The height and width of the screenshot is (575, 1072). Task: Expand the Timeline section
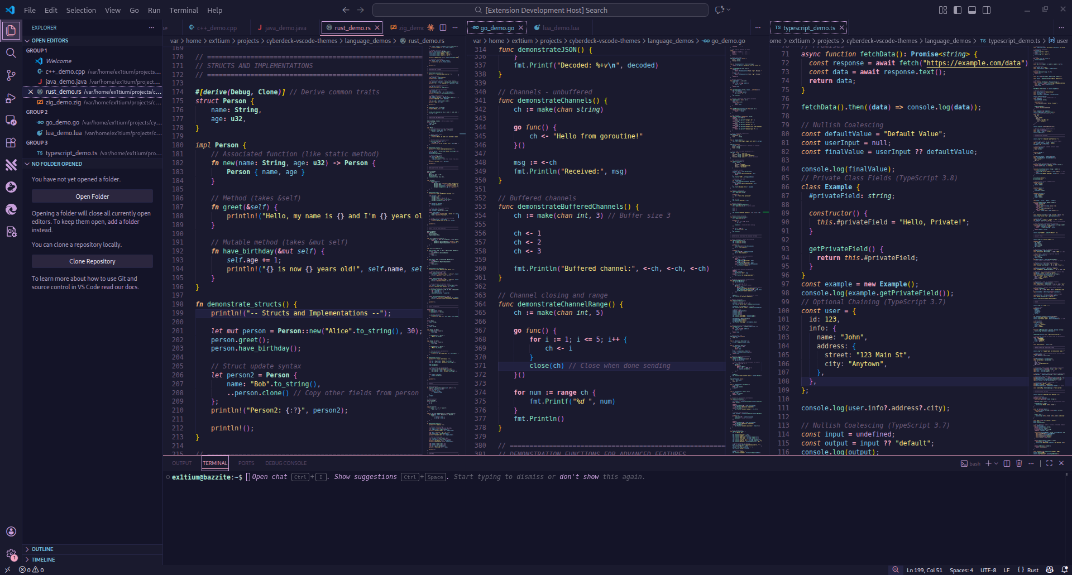click(x=44, y=559)
